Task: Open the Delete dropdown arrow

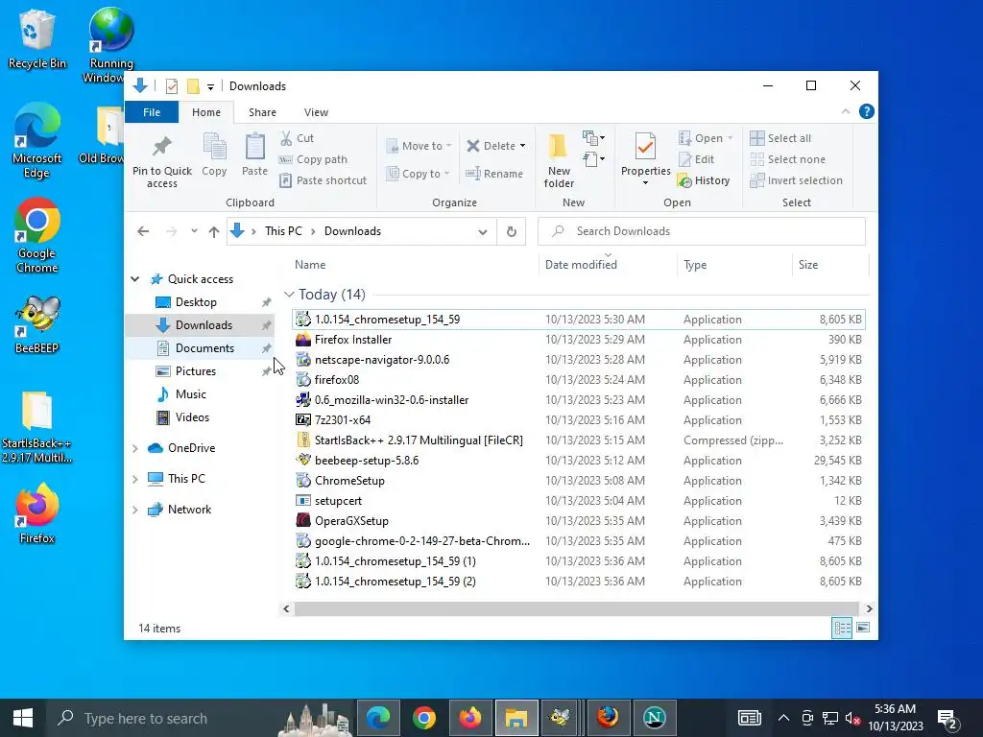Action: (x=523, y=146)
